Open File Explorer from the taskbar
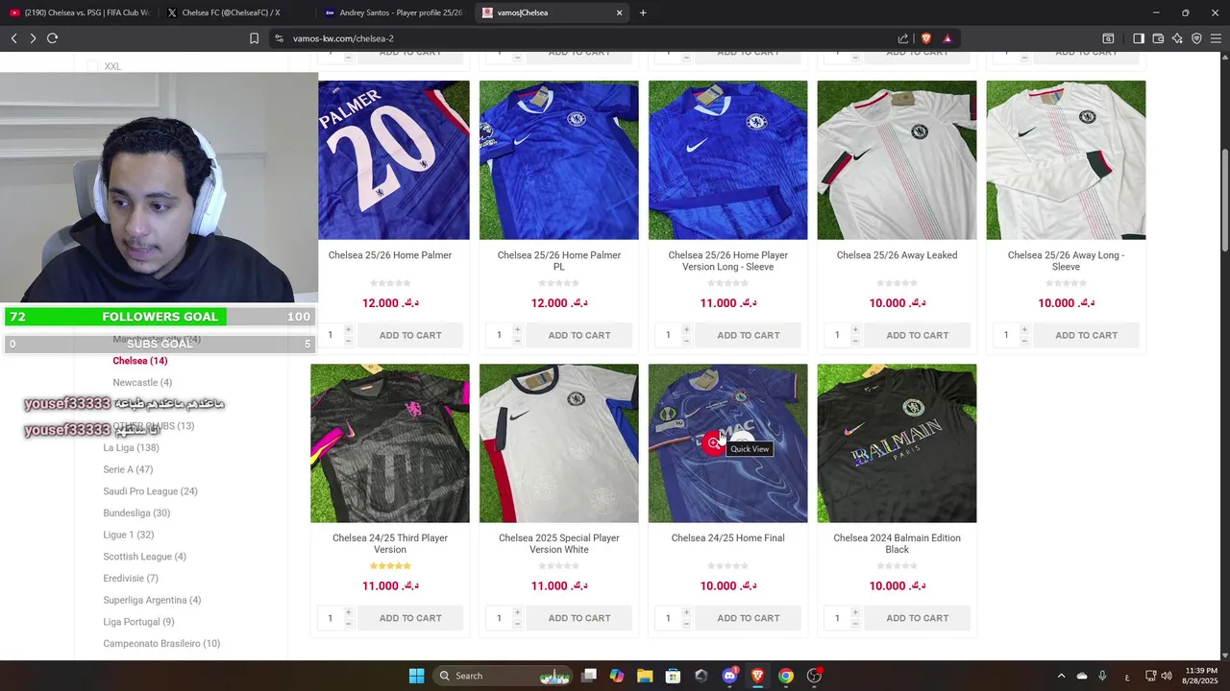Viewport: 1230px width, 691px height. (x=645, y=676)
